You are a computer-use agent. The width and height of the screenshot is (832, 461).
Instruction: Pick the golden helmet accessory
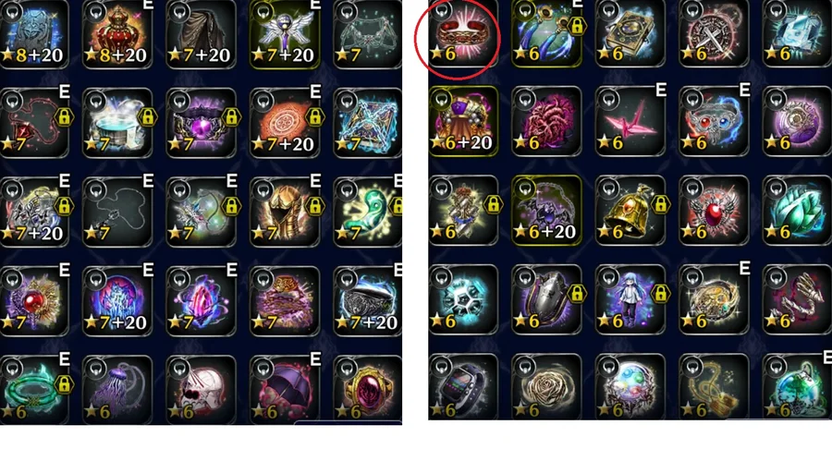(x=285, y=212)
